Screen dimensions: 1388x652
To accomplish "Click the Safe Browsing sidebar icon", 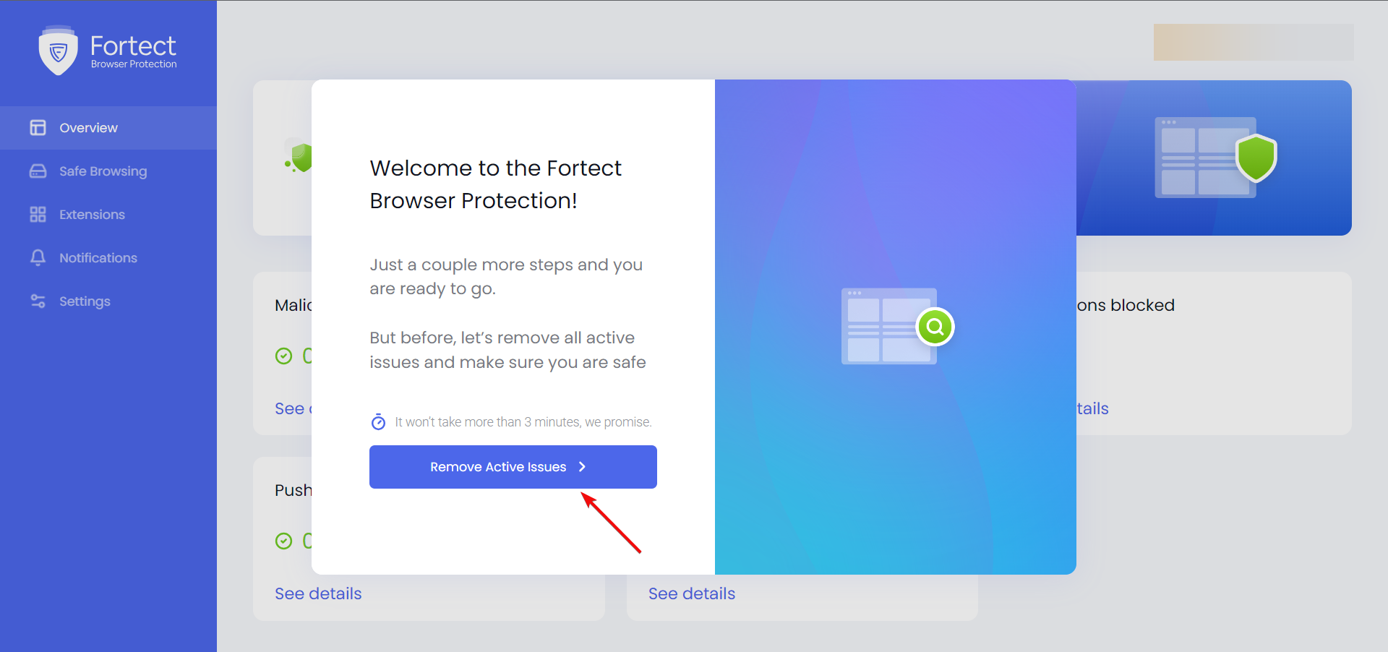I will (x=38, y=171).
